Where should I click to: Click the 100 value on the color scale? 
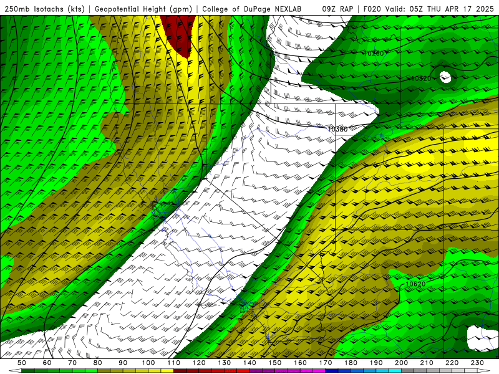pos(148,363)
